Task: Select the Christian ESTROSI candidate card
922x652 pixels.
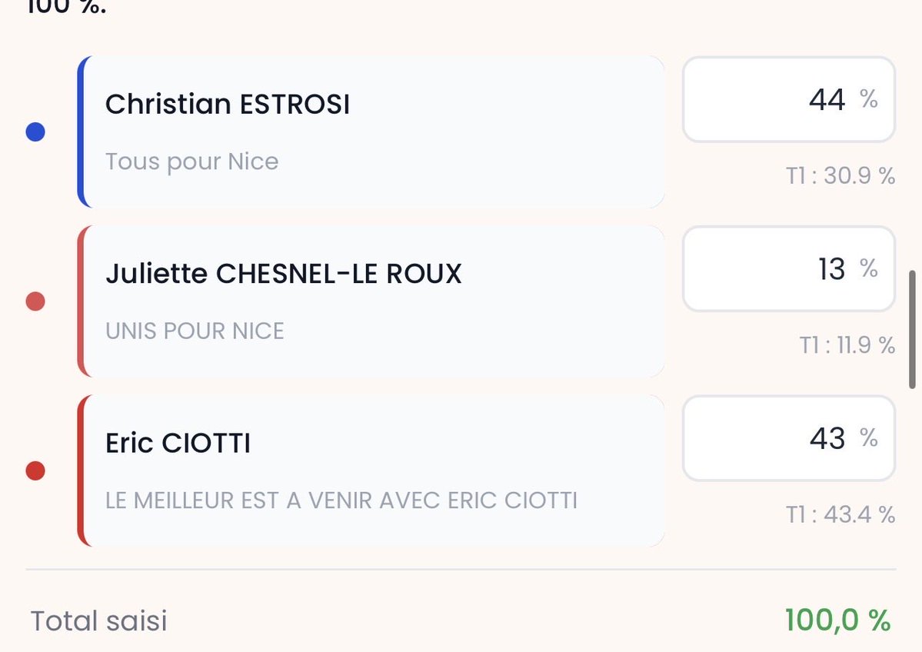Action: (x=371, y=131)
